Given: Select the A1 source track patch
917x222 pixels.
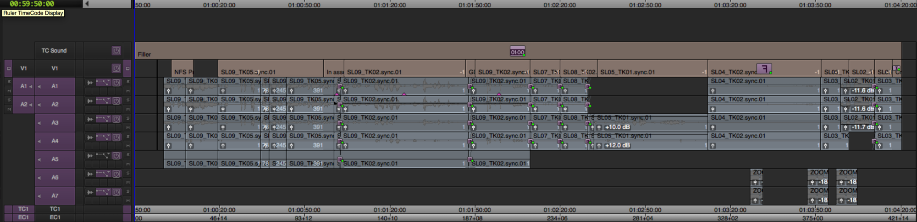Looking at the screenshot, I should pyautogui.click(x=23, y=86).
